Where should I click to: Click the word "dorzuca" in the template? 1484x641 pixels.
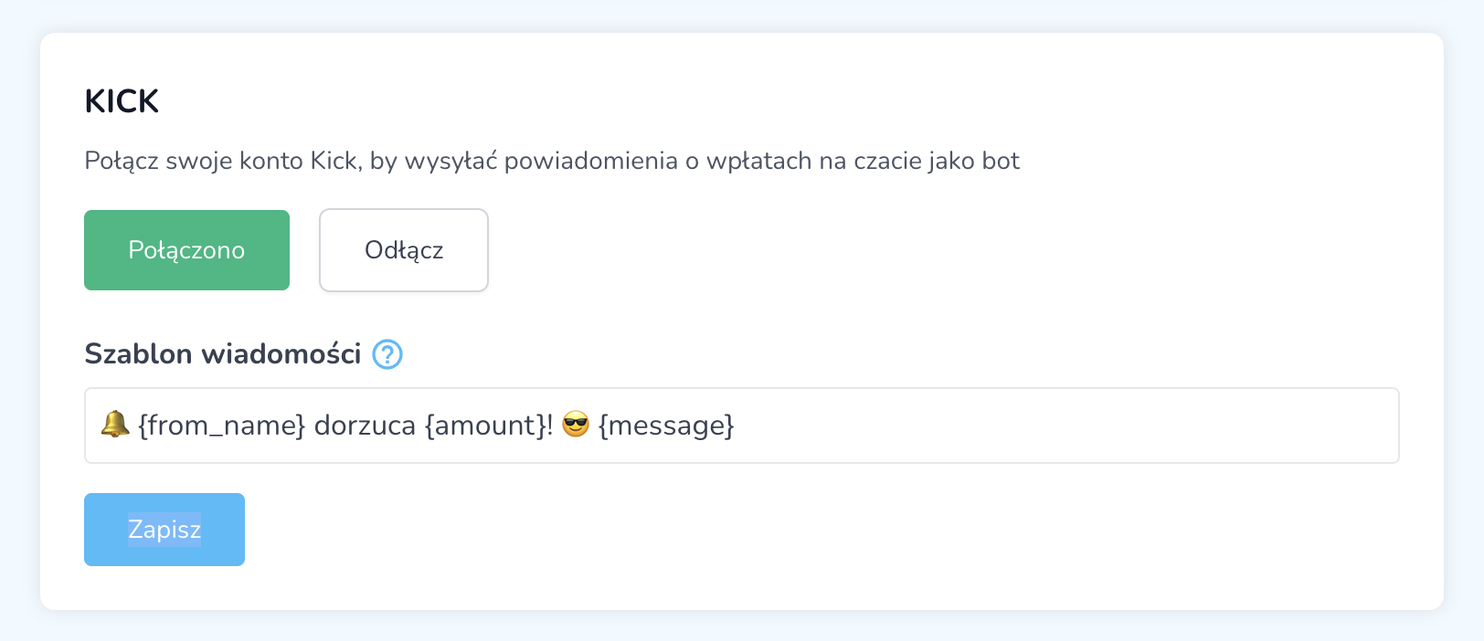[x=365, y=426]
